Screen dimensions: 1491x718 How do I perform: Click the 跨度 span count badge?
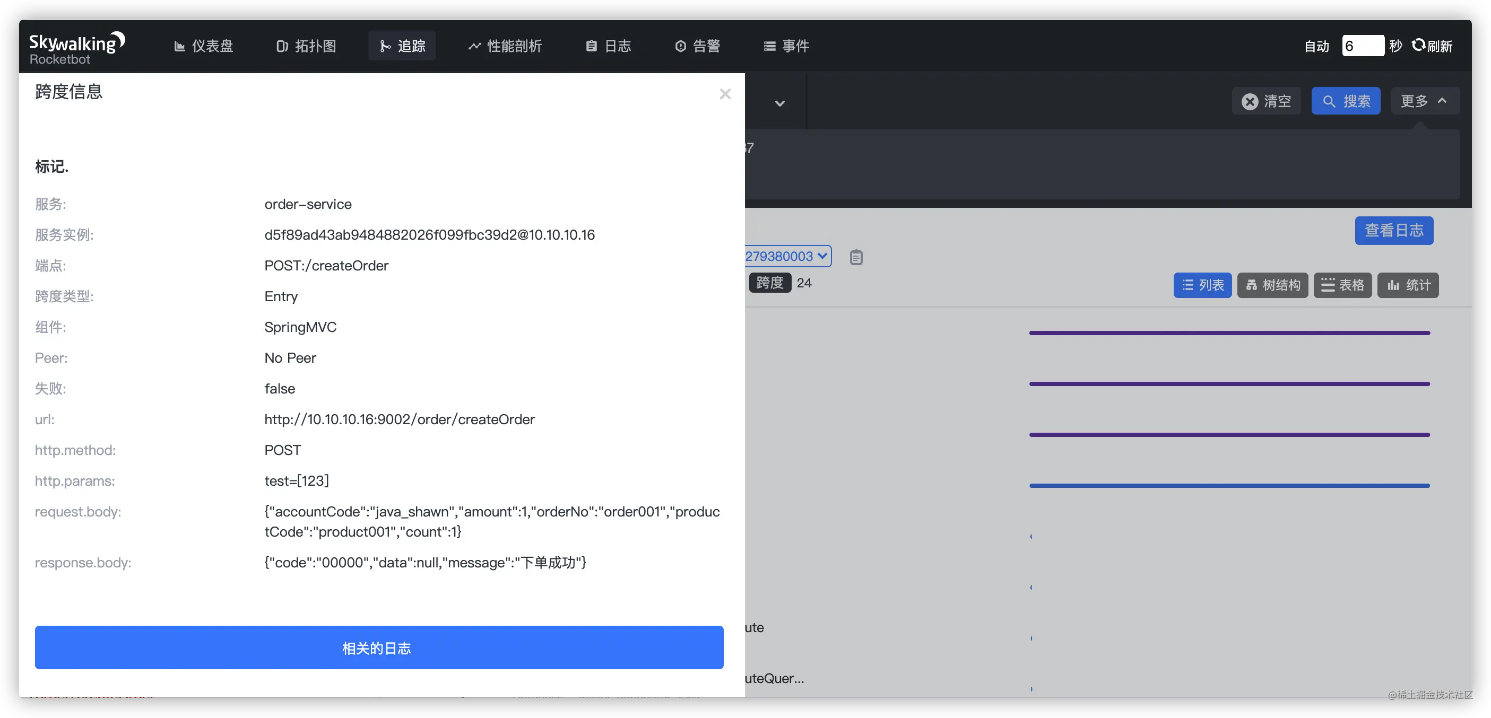click(x=770, y=283)
